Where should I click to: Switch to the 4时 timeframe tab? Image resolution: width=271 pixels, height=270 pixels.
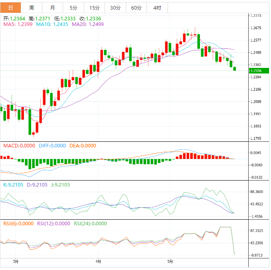click(157, 8)
